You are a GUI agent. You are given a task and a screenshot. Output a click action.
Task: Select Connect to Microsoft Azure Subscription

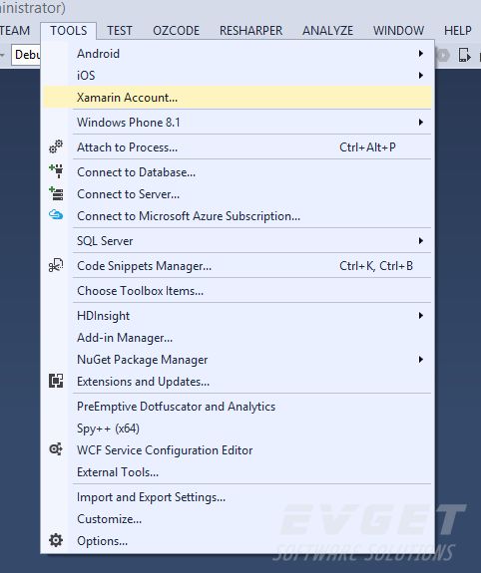238,216
